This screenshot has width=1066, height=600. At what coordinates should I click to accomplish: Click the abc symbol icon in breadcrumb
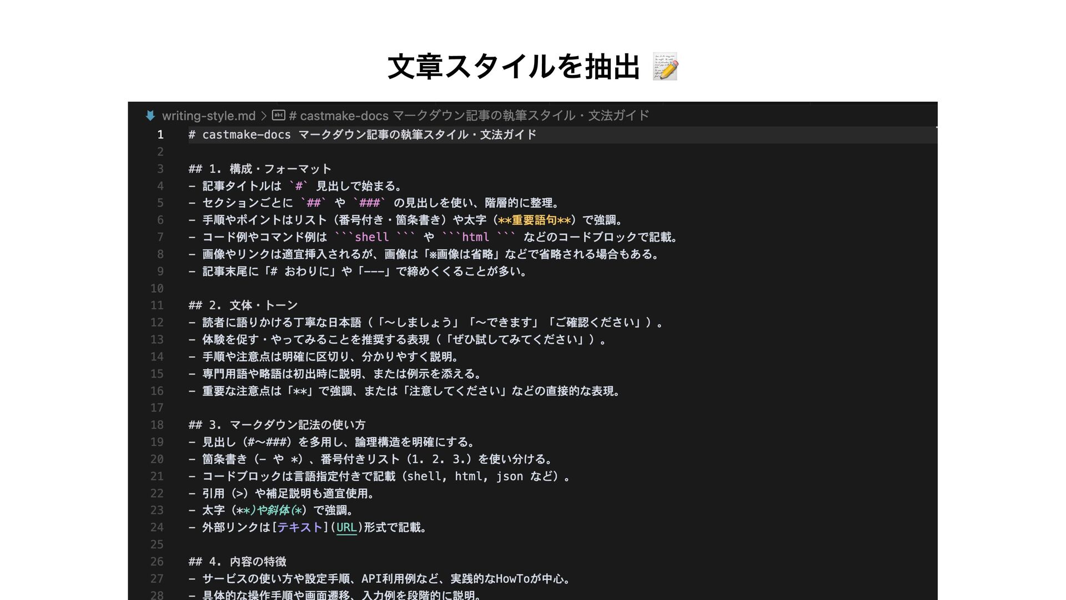278,115
